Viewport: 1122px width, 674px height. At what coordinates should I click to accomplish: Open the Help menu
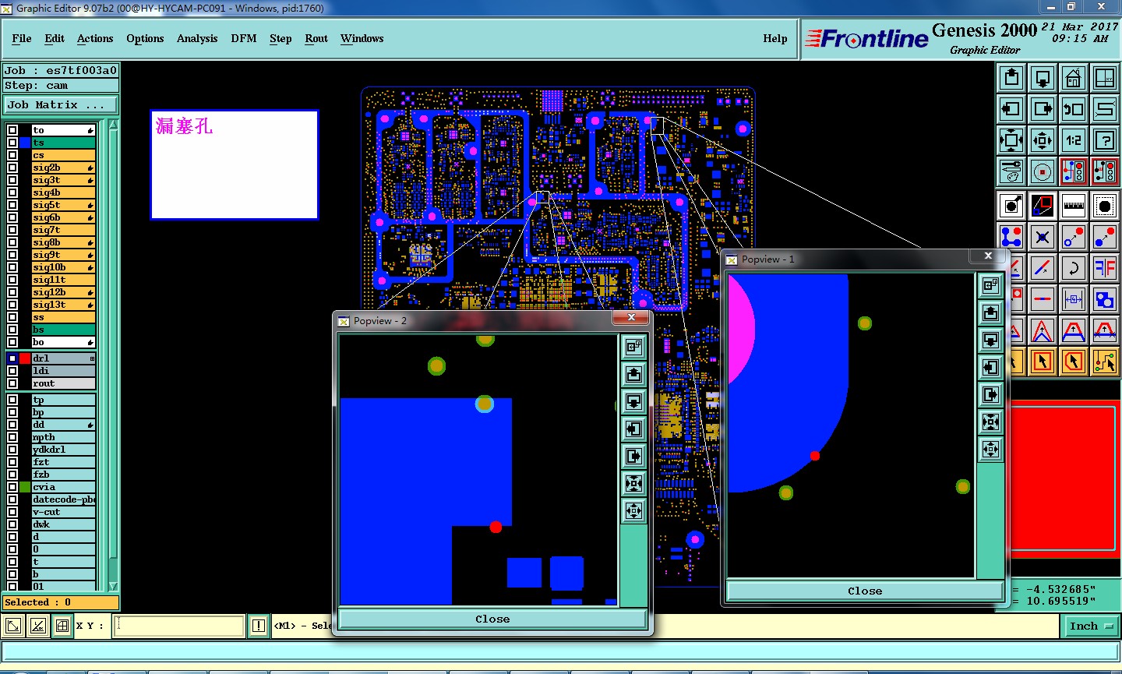pyautogui.click(x=775, y=38)
